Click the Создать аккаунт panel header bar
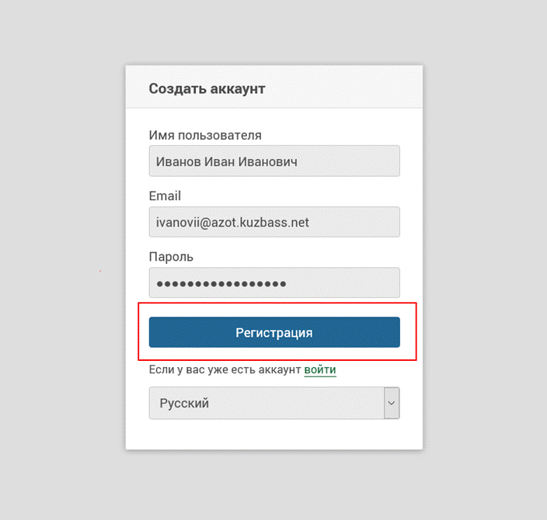This screenshot has height=520, width=547. tap(274, 87)
